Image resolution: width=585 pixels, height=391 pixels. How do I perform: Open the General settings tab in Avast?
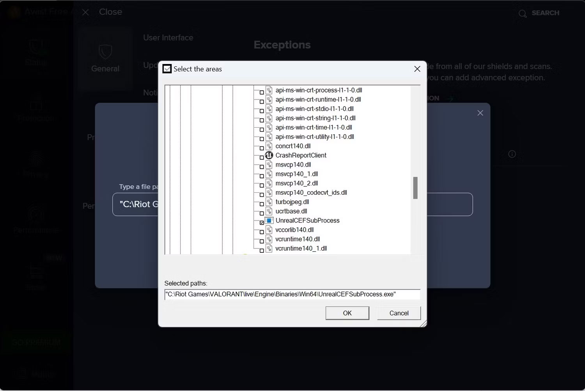point(105,59)
